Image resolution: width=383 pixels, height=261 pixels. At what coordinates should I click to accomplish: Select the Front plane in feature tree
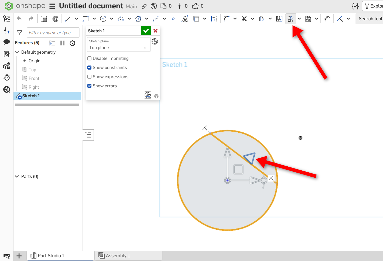coord(34,78)
